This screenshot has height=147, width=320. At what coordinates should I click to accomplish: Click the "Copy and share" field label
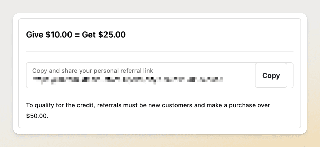tap(93, 71)
